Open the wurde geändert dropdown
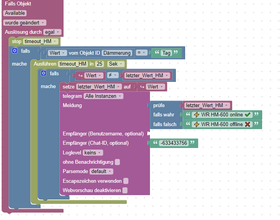 point(25,23)
